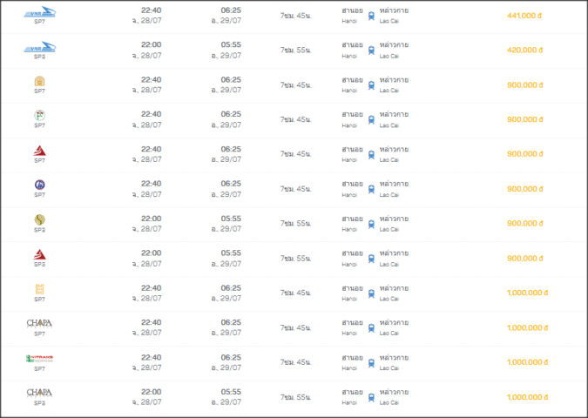Choose the 441,000 đ fare

point(524,17)
